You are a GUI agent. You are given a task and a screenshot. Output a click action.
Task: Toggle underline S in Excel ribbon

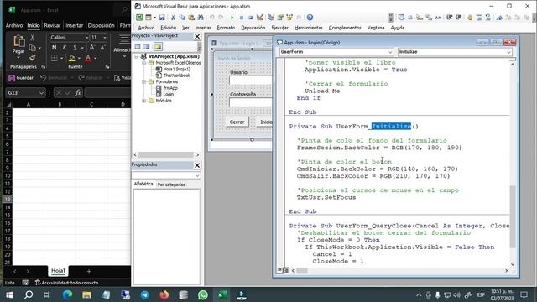coord(75,48)
